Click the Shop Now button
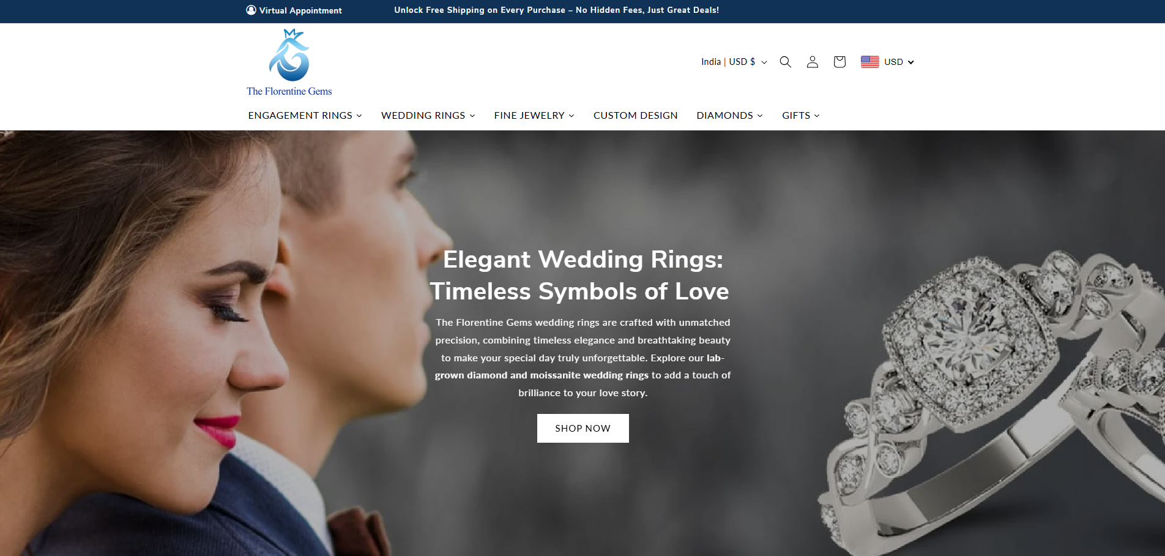This screenshot has height=556, width=1165. (582, 428)
